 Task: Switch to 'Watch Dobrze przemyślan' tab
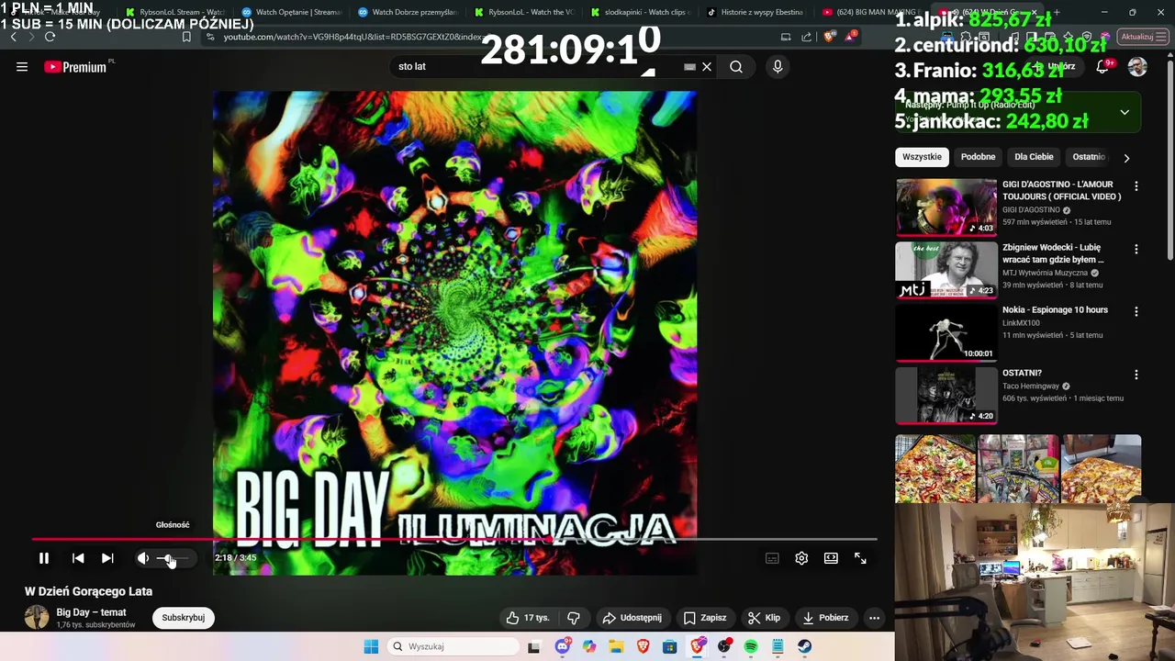[x=407, y=12]
